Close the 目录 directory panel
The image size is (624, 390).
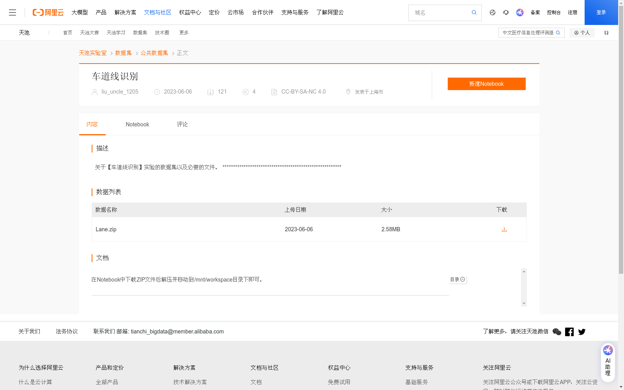click(x=463, y=279)
